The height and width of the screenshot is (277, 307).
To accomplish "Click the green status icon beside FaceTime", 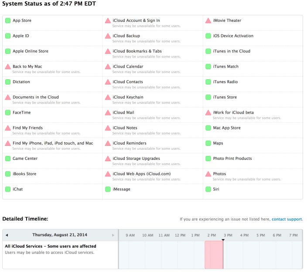I will pyautogui.click(x=8, y=112).
